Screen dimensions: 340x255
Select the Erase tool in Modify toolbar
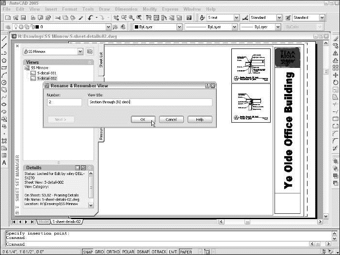[336, 39]
